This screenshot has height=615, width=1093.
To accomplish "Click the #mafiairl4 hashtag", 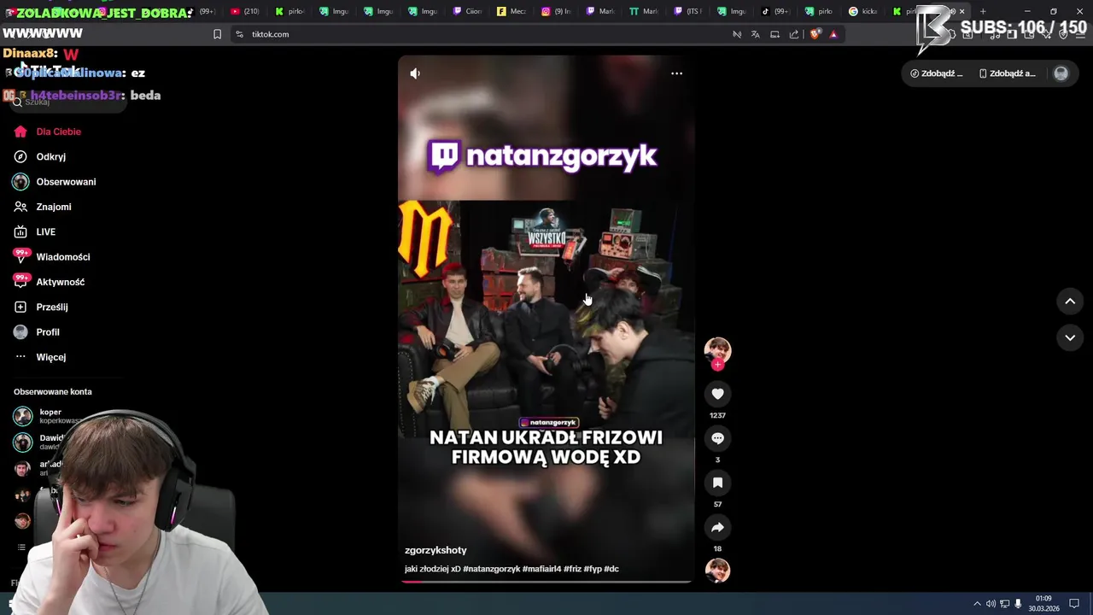I will pos(541,569).
